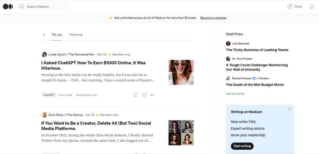This screenshot has height=154, width=319.
Task: Click the laughing woman article thumbnail
Action: pos(181,72)
